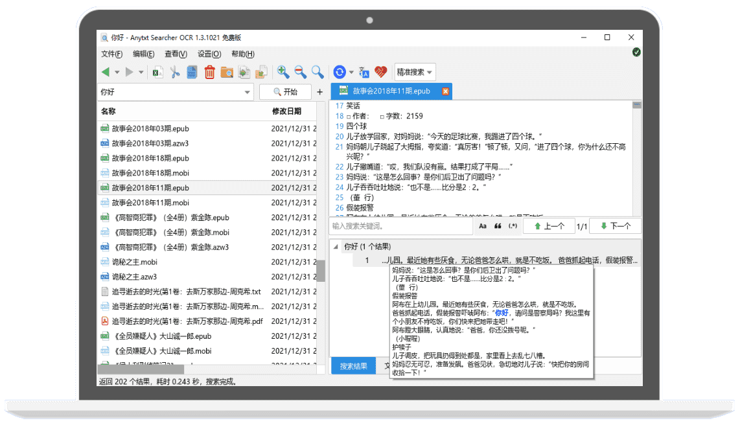Click the highlighted 你好 in the popup
Viewport: 740px width, 425px height.
(x=501, y=313)
